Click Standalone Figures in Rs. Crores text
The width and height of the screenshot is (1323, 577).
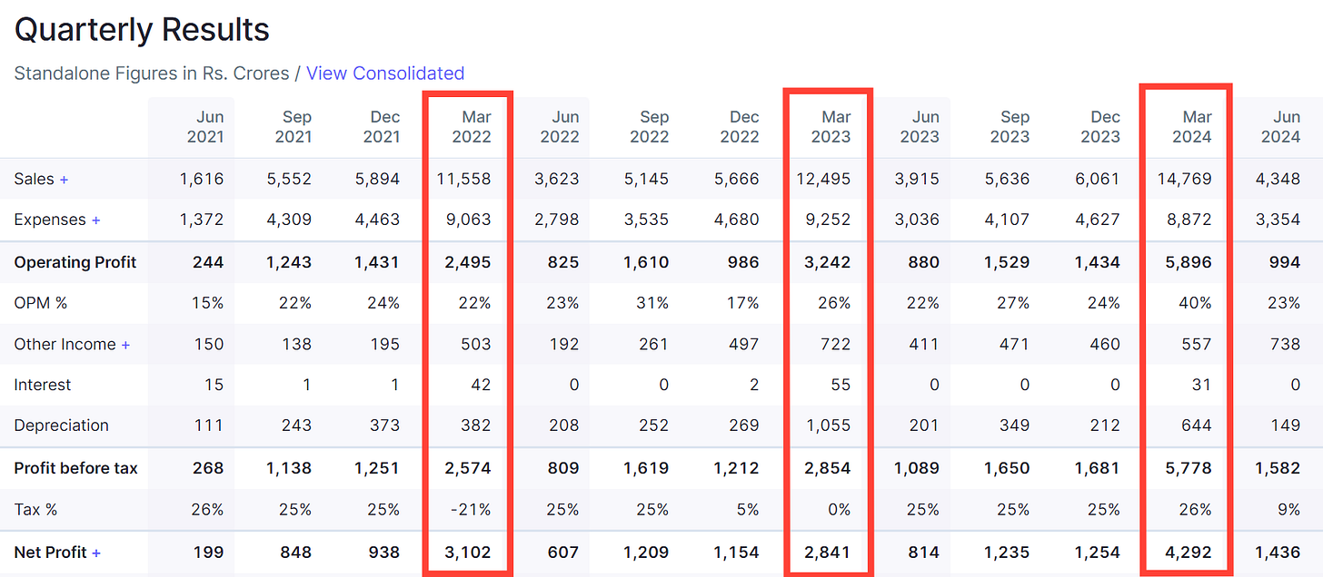152,73
